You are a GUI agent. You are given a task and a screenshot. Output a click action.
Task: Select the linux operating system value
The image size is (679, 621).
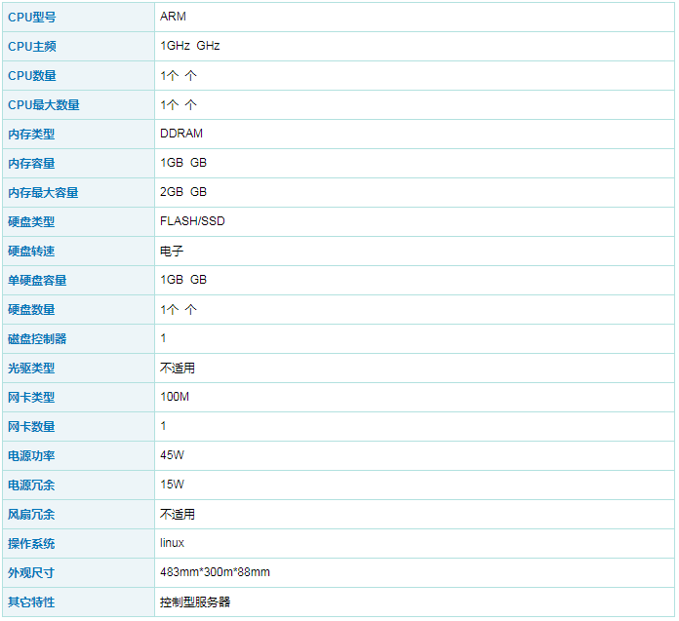172,543
